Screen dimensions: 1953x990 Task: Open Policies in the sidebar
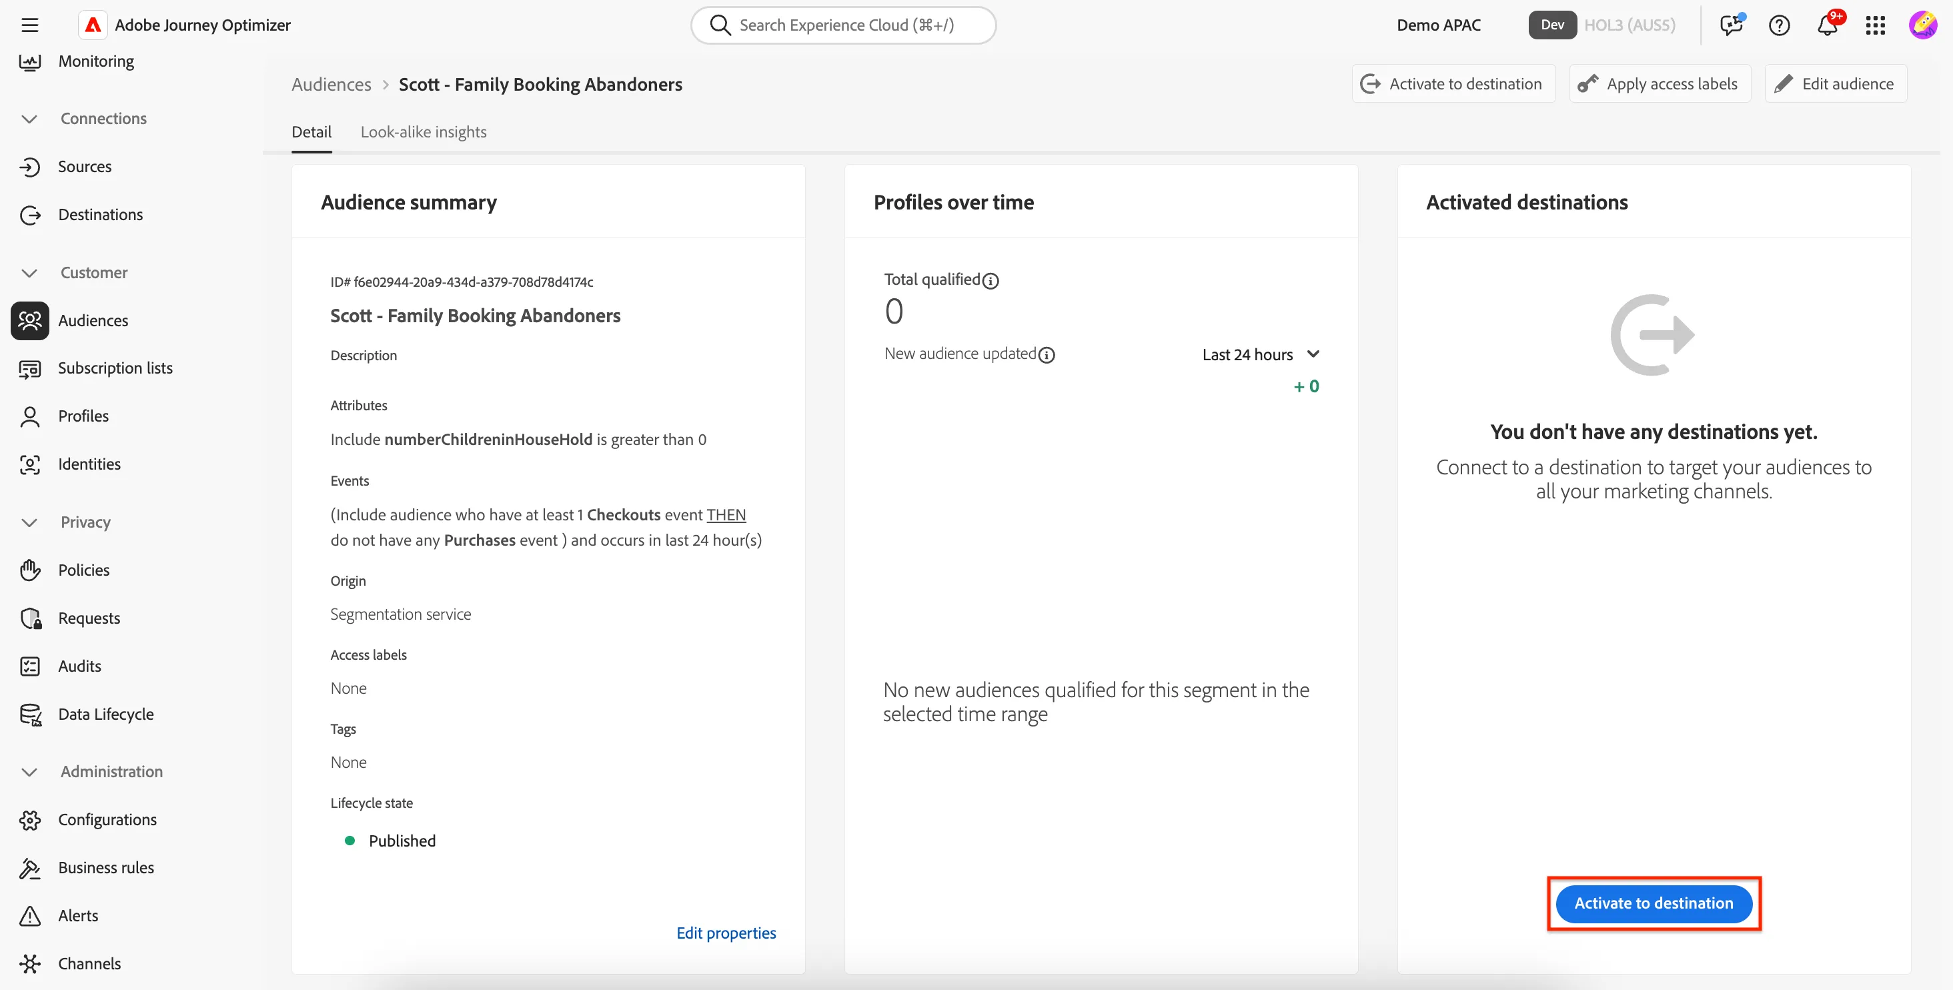(x=83, y=570)
